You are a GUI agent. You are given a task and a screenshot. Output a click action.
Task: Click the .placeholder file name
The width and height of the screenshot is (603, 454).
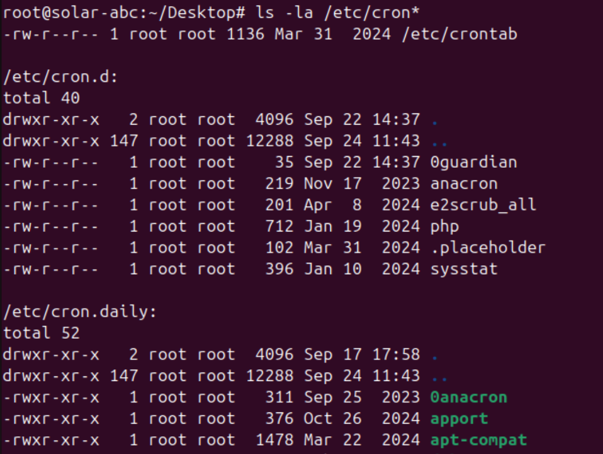(488, 247)
